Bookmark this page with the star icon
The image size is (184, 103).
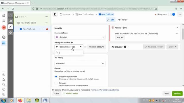point(156,9)
